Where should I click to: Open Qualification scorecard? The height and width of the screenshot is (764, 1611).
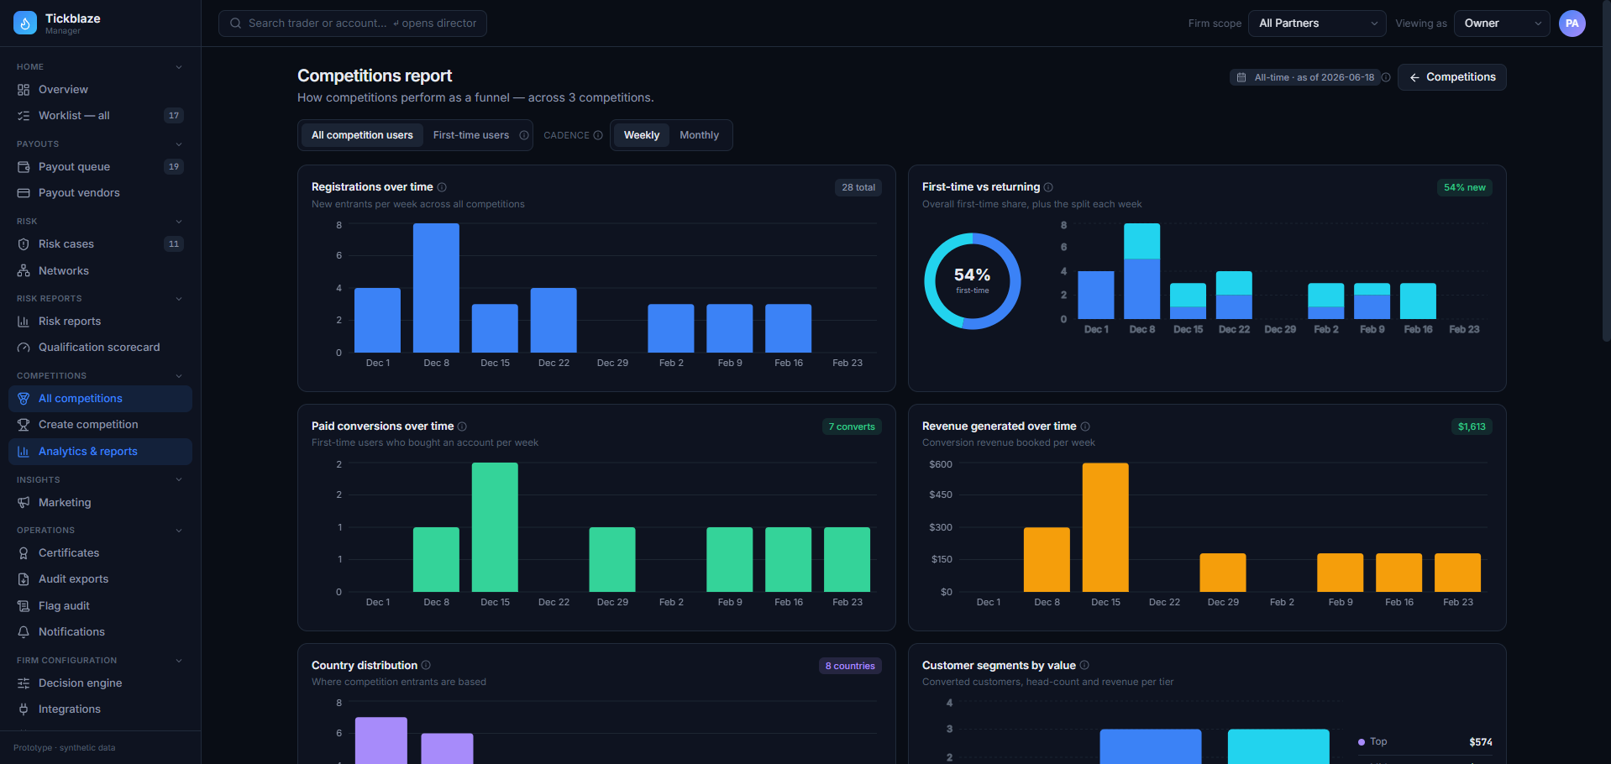[x=100, y=348]
